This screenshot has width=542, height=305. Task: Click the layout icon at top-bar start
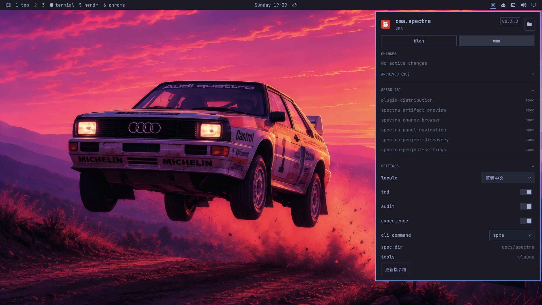point(8,5)
